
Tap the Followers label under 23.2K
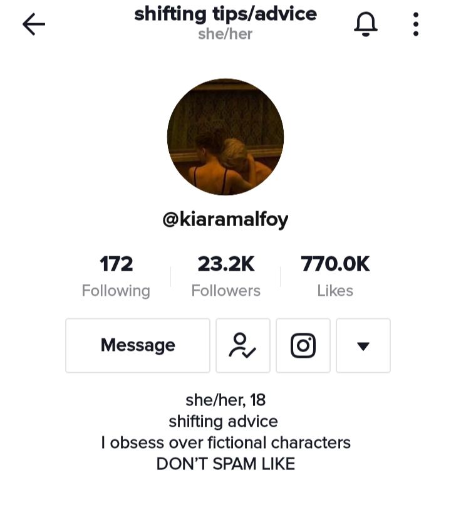(225, 291)
